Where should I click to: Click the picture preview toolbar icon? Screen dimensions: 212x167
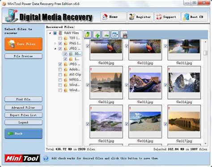(106, 34)
